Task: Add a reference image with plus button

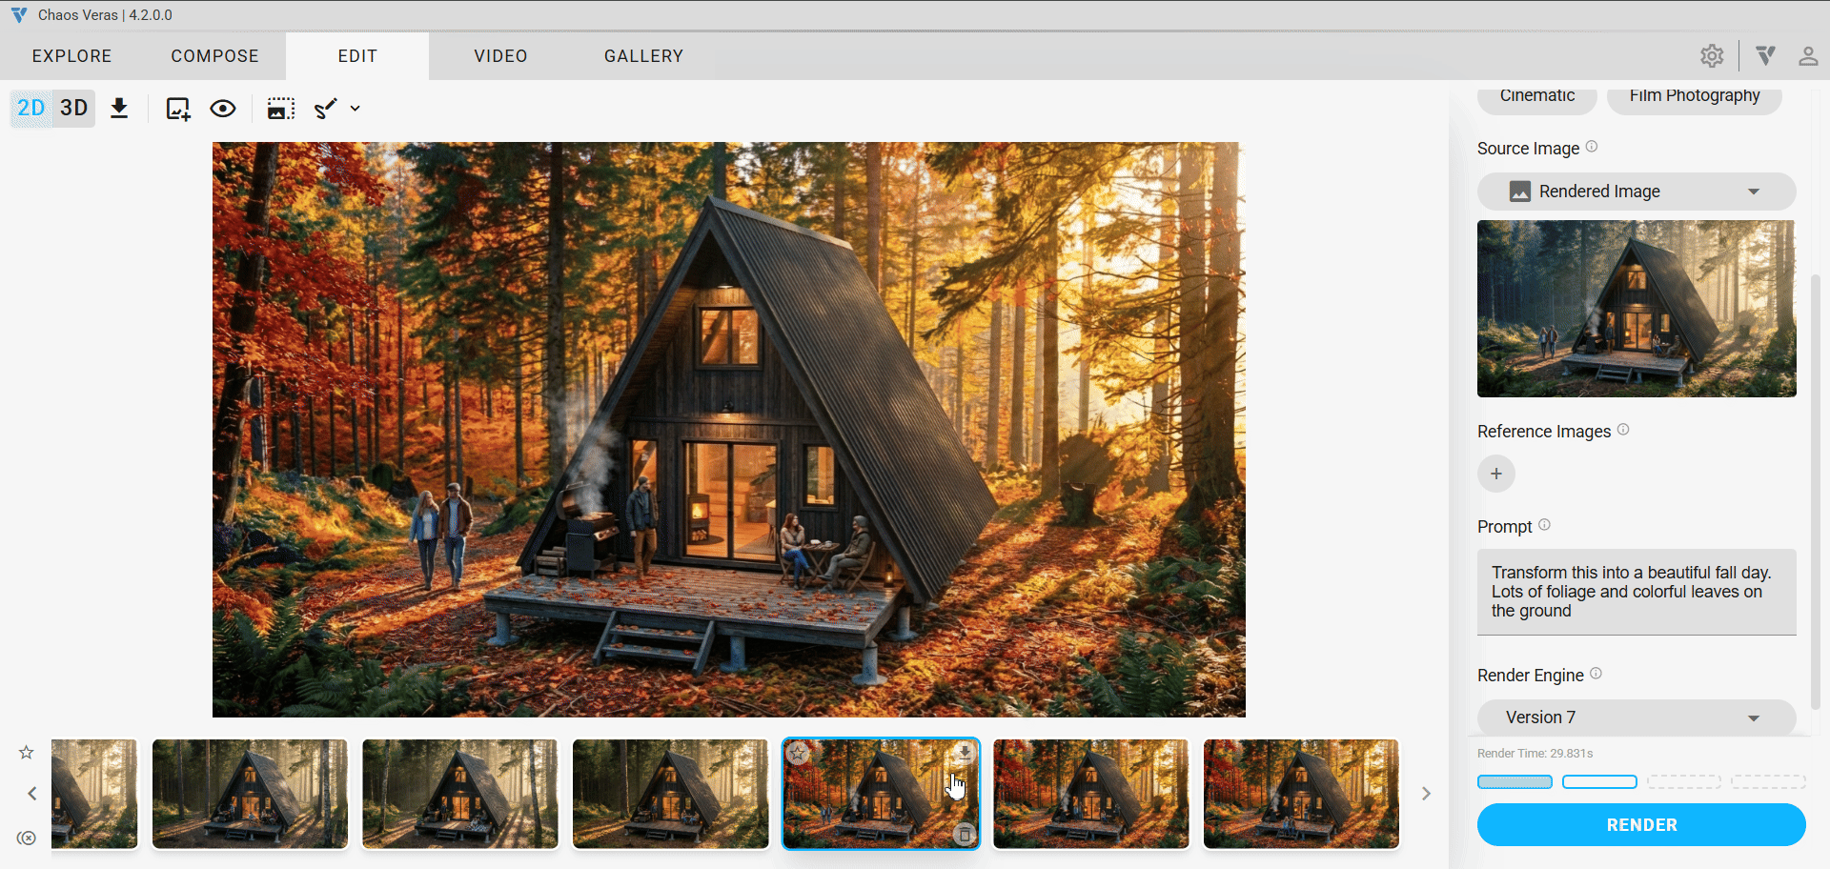Action: coord(1496,474)
